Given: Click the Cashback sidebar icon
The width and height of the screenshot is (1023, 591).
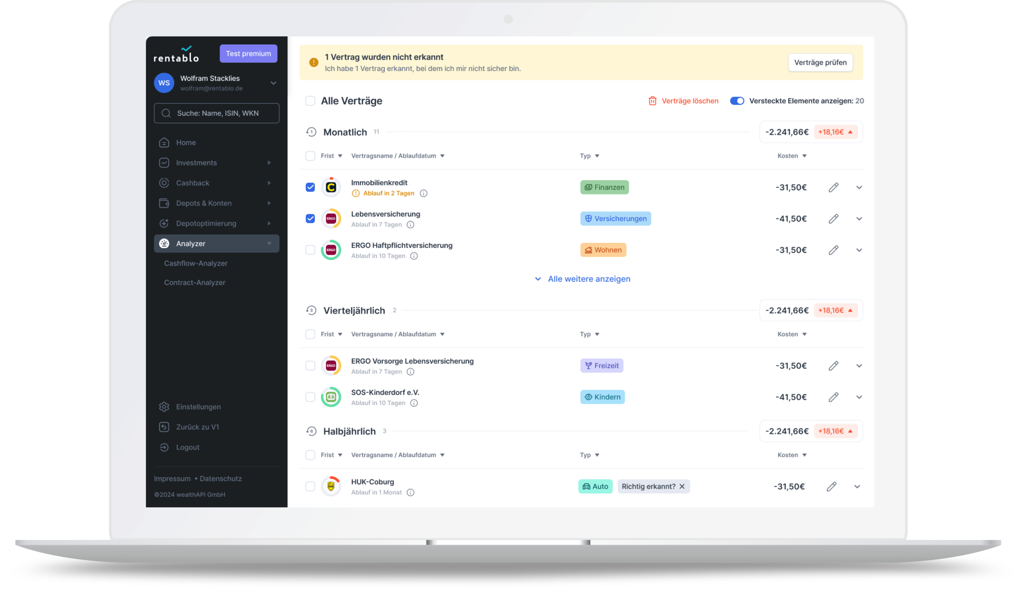Looking at the screenshot, I should click(x=164, y=183).
